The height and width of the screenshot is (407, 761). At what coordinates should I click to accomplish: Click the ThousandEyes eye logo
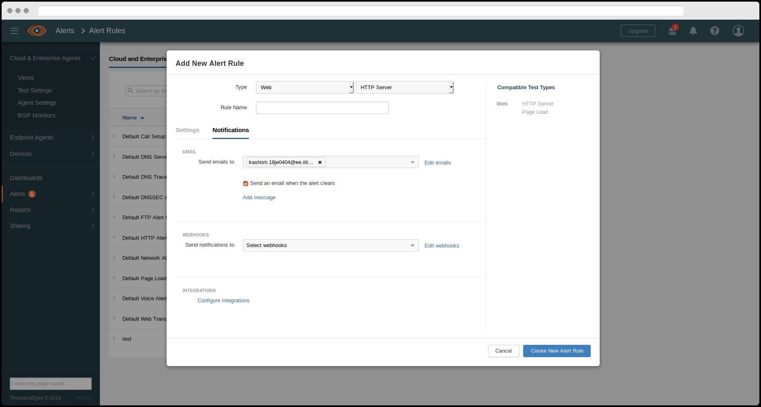point(37,31)
